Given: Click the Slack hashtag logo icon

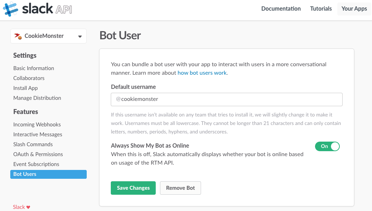Looking at the screenshot, I should pyautogui.click(x=10, y=9).
